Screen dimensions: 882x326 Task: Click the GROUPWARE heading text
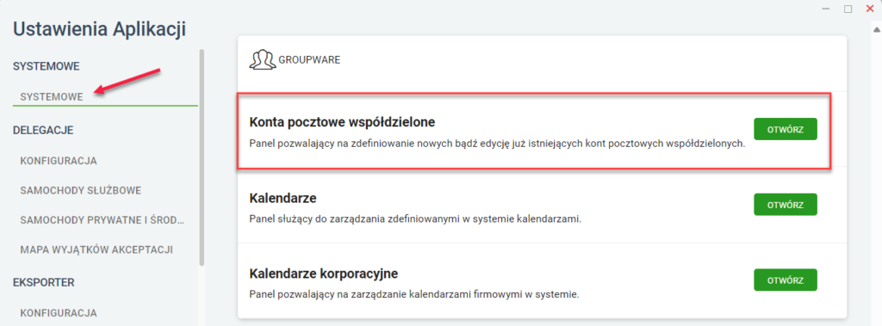point(309,59)
